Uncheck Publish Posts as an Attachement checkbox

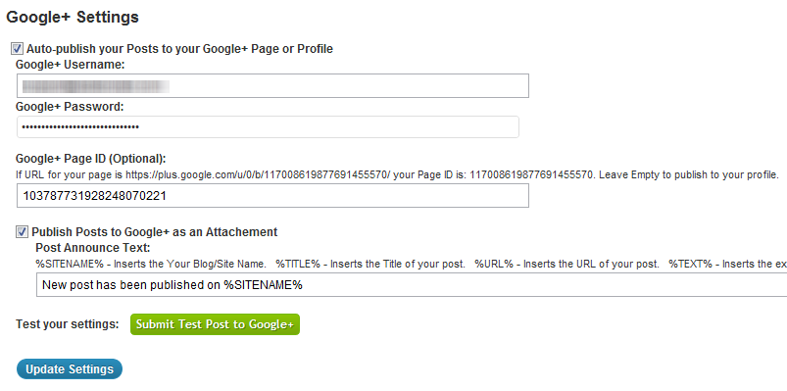(x=22, y=232)
